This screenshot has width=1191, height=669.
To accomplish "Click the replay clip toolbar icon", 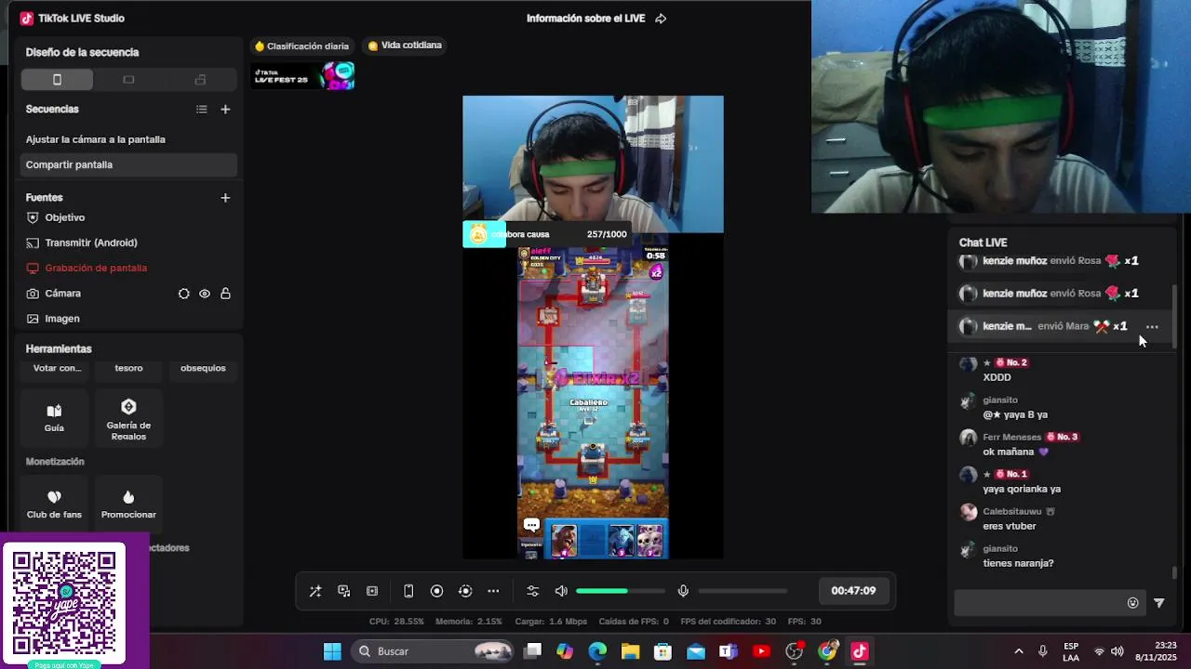I will [465, 591].
